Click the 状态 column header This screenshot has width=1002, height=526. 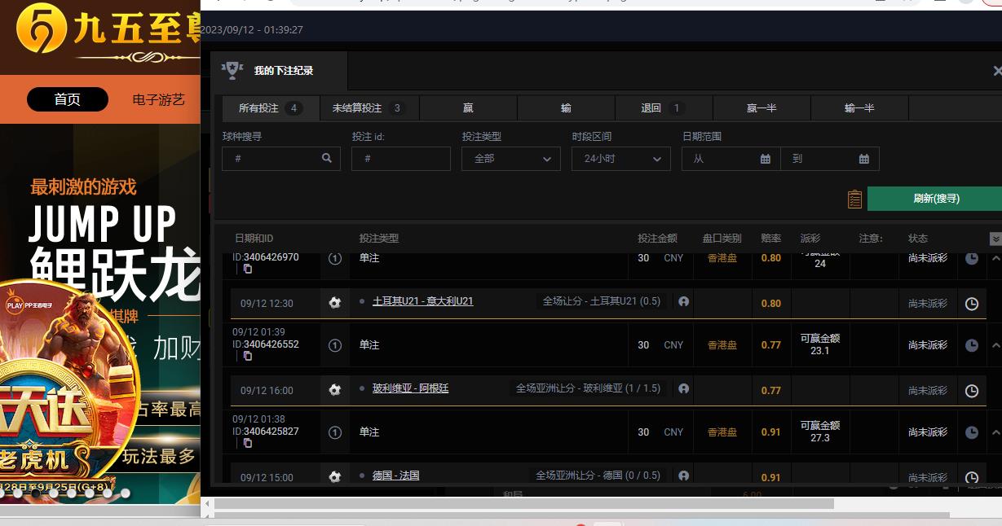[x=918, y=239]
